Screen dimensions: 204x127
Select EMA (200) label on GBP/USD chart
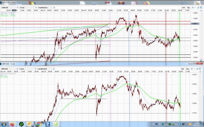(4, 77)
